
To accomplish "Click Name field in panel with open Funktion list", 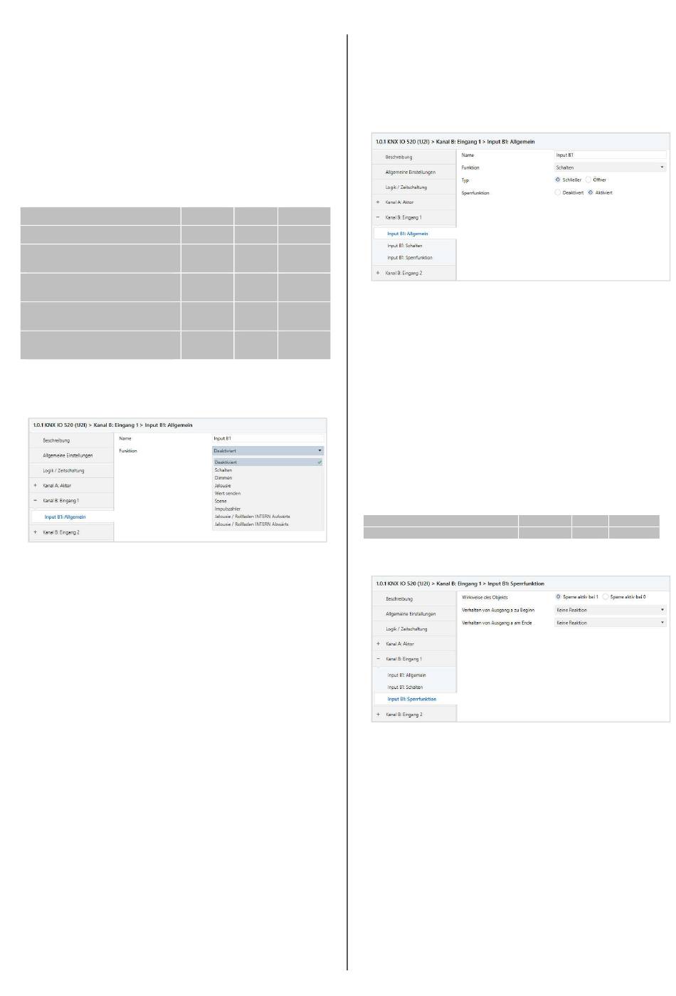I will point(268,438).
